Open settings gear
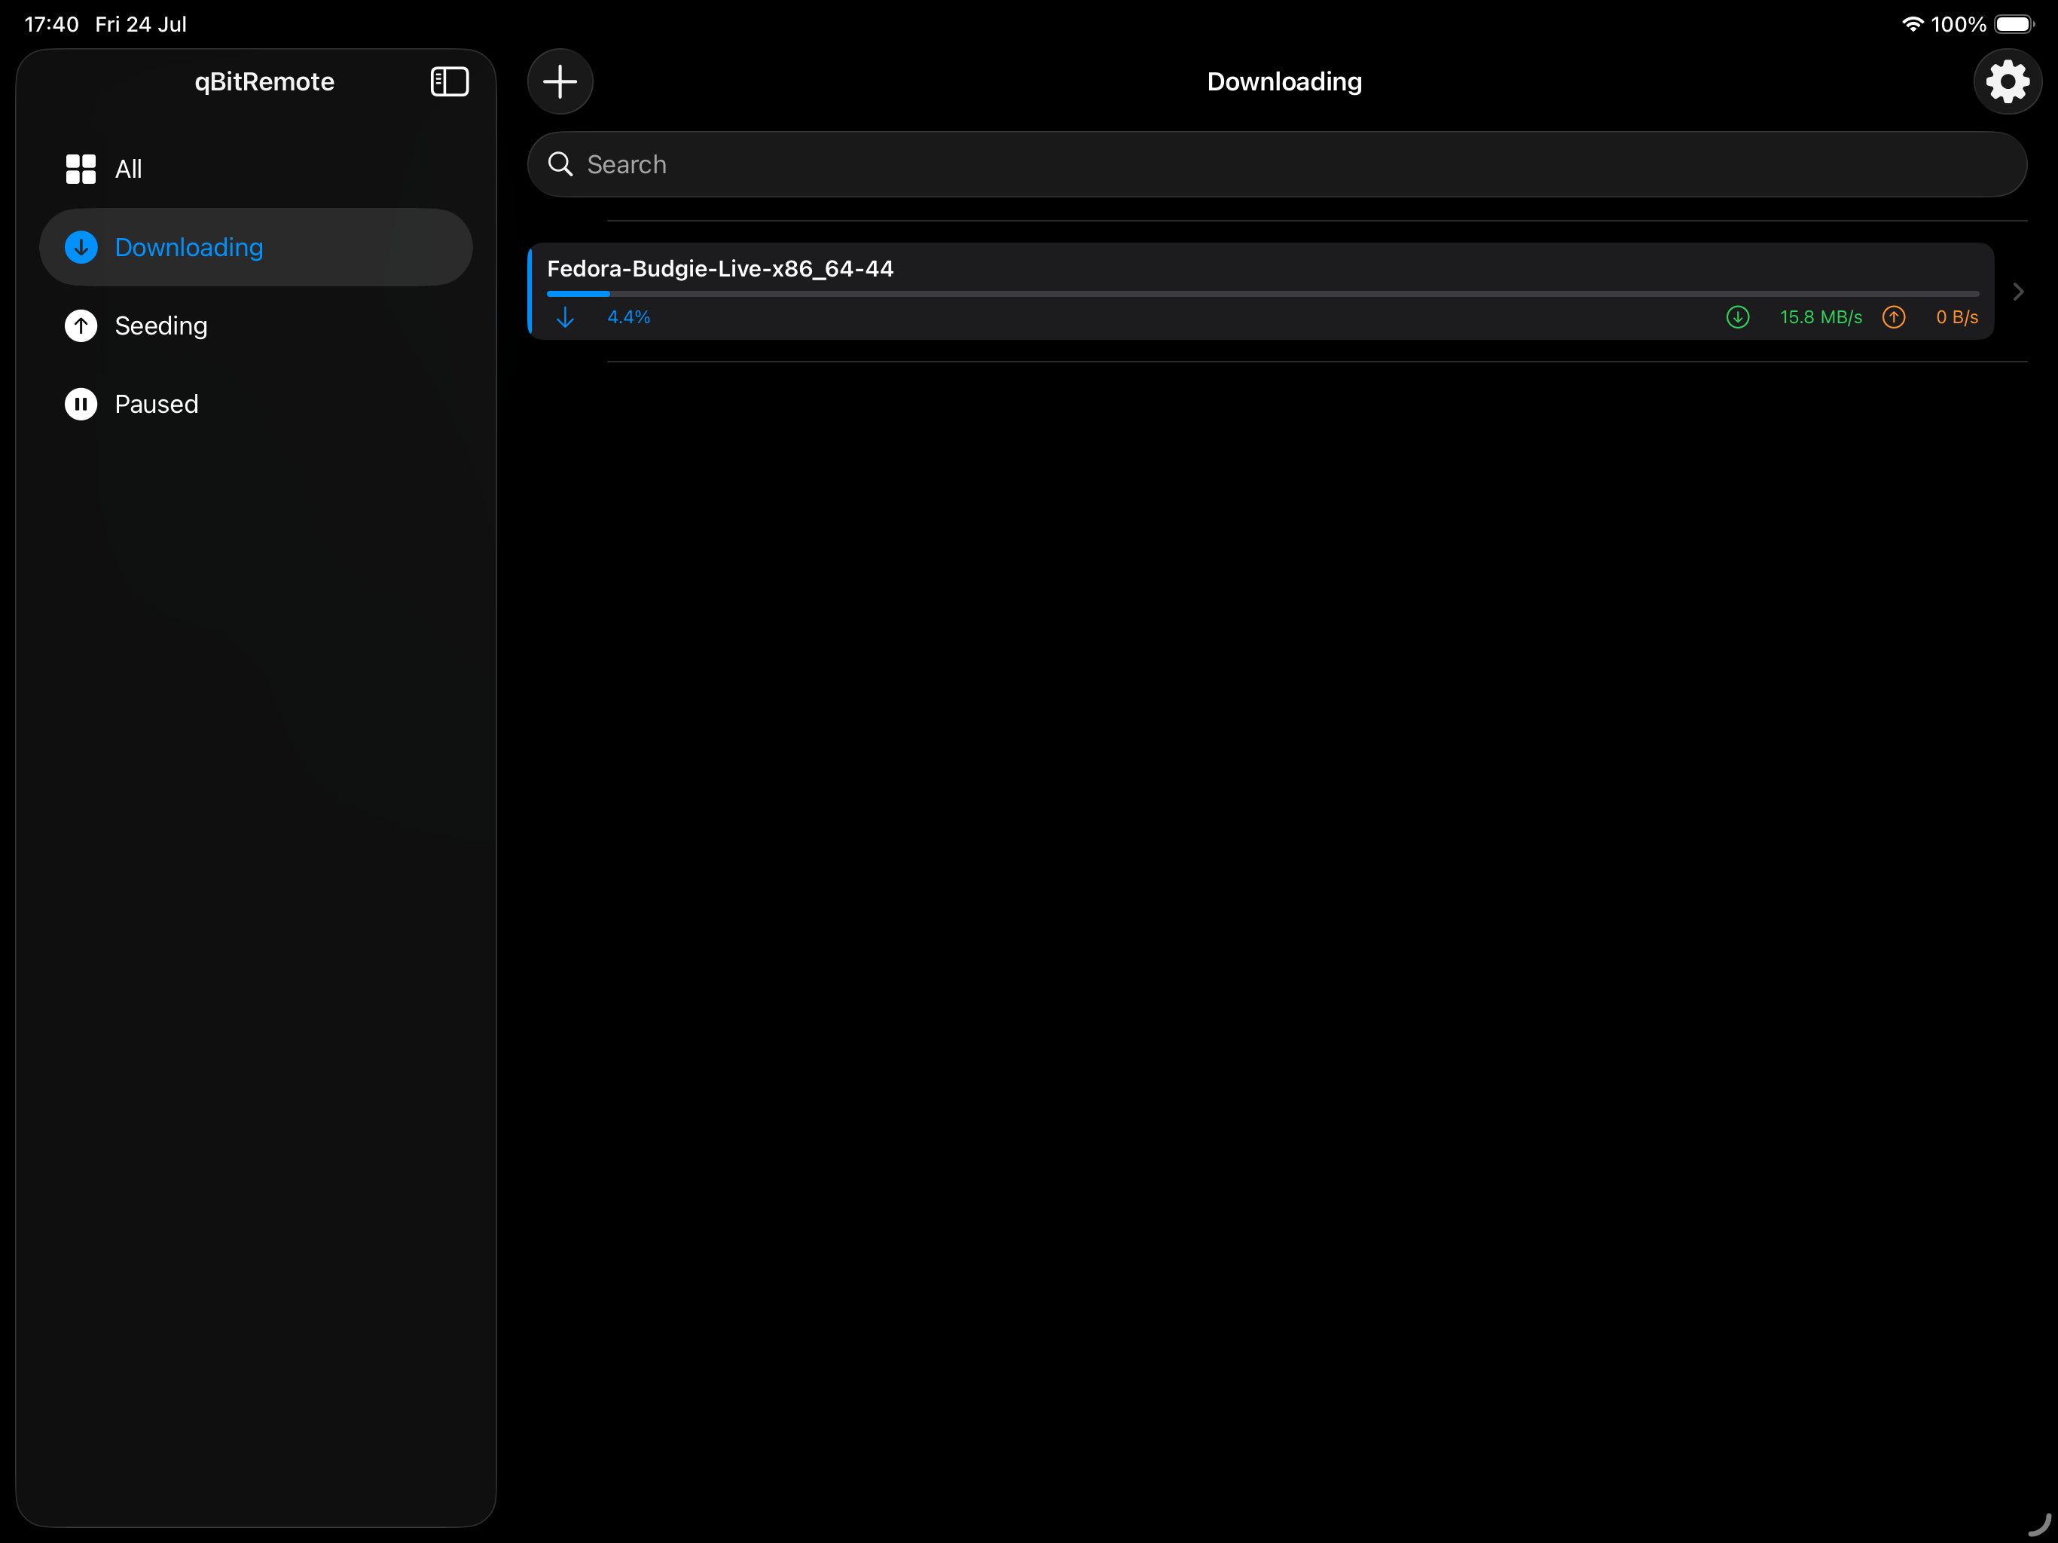 pyautogui.click(x=2007, y=82)
